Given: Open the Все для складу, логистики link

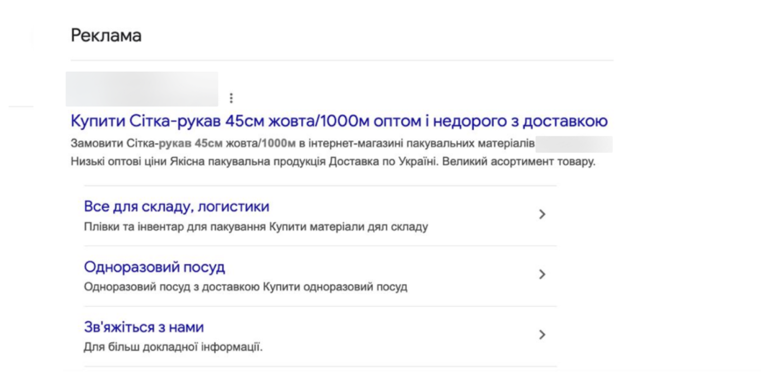Looking at the screenshot, I should click(x=176, y=207).
